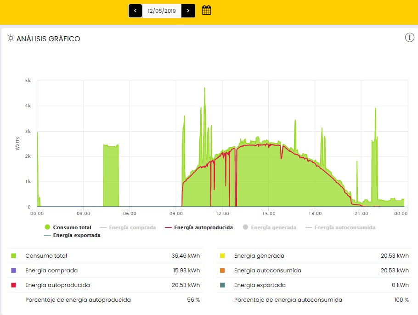
Task: Click the yellow Energía generada color square
Action: pos(222,256)
